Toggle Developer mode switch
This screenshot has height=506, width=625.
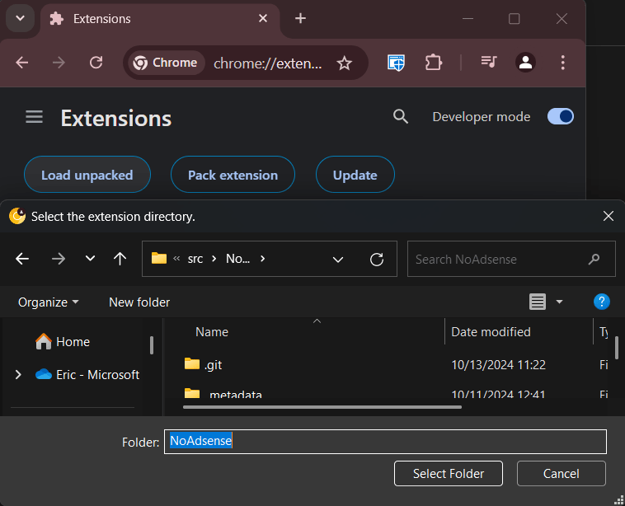coord(561,116)
